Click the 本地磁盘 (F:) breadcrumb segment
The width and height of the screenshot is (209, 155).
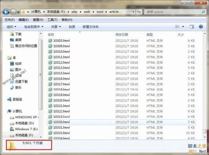56,12
